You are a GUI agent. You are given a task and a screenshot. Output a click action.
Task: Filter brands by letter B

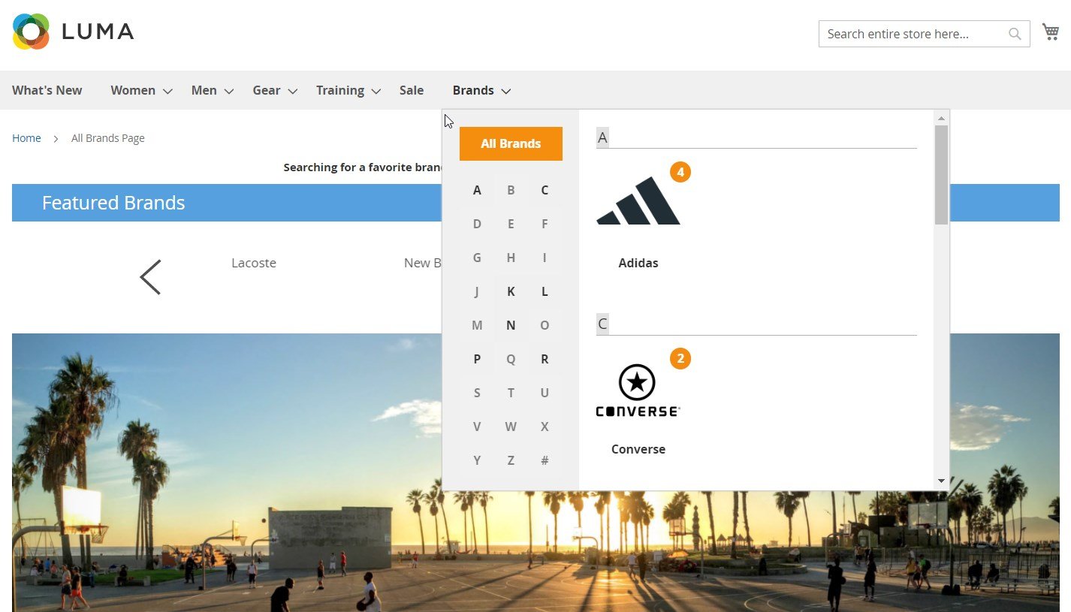point(511,190)
